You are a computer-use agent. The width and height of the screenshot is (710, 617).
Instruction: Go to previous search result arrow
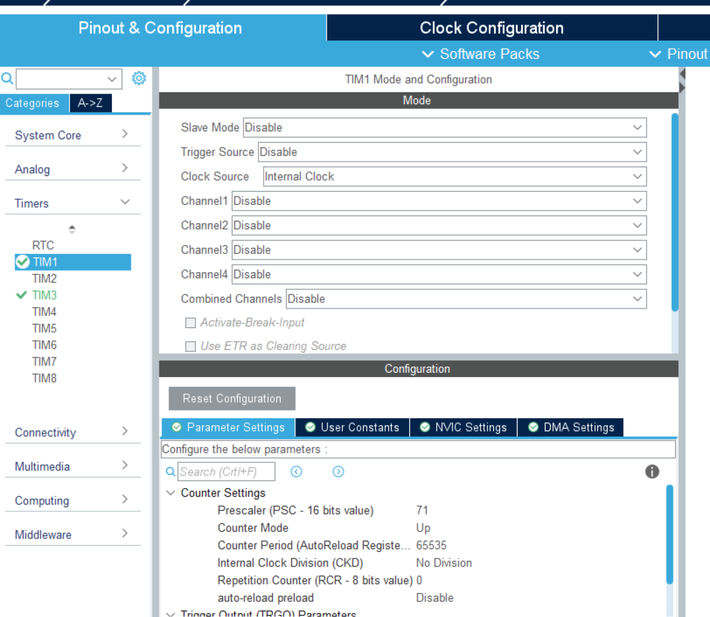[x=296, y=471]
